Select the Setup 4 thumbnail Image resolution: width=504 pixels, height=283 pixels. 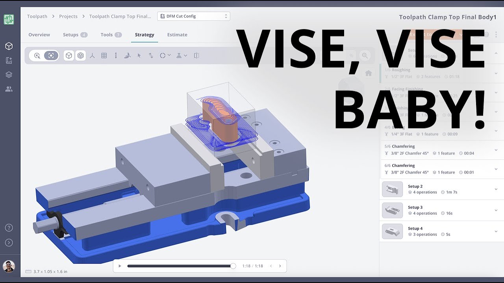[x=392, y=232]
